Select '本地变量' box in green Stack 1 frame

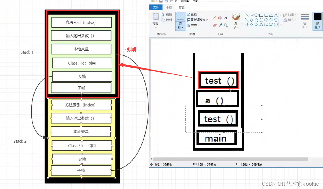pyautogui.click(x=81, y=49)
